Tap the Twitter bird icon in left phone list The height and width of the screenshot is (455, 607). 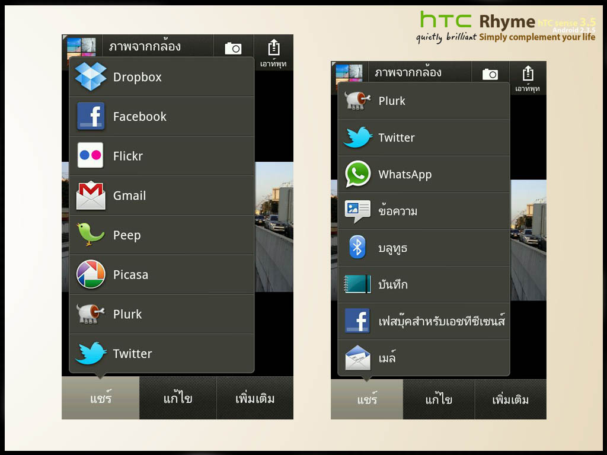click(x=91, y=353)
